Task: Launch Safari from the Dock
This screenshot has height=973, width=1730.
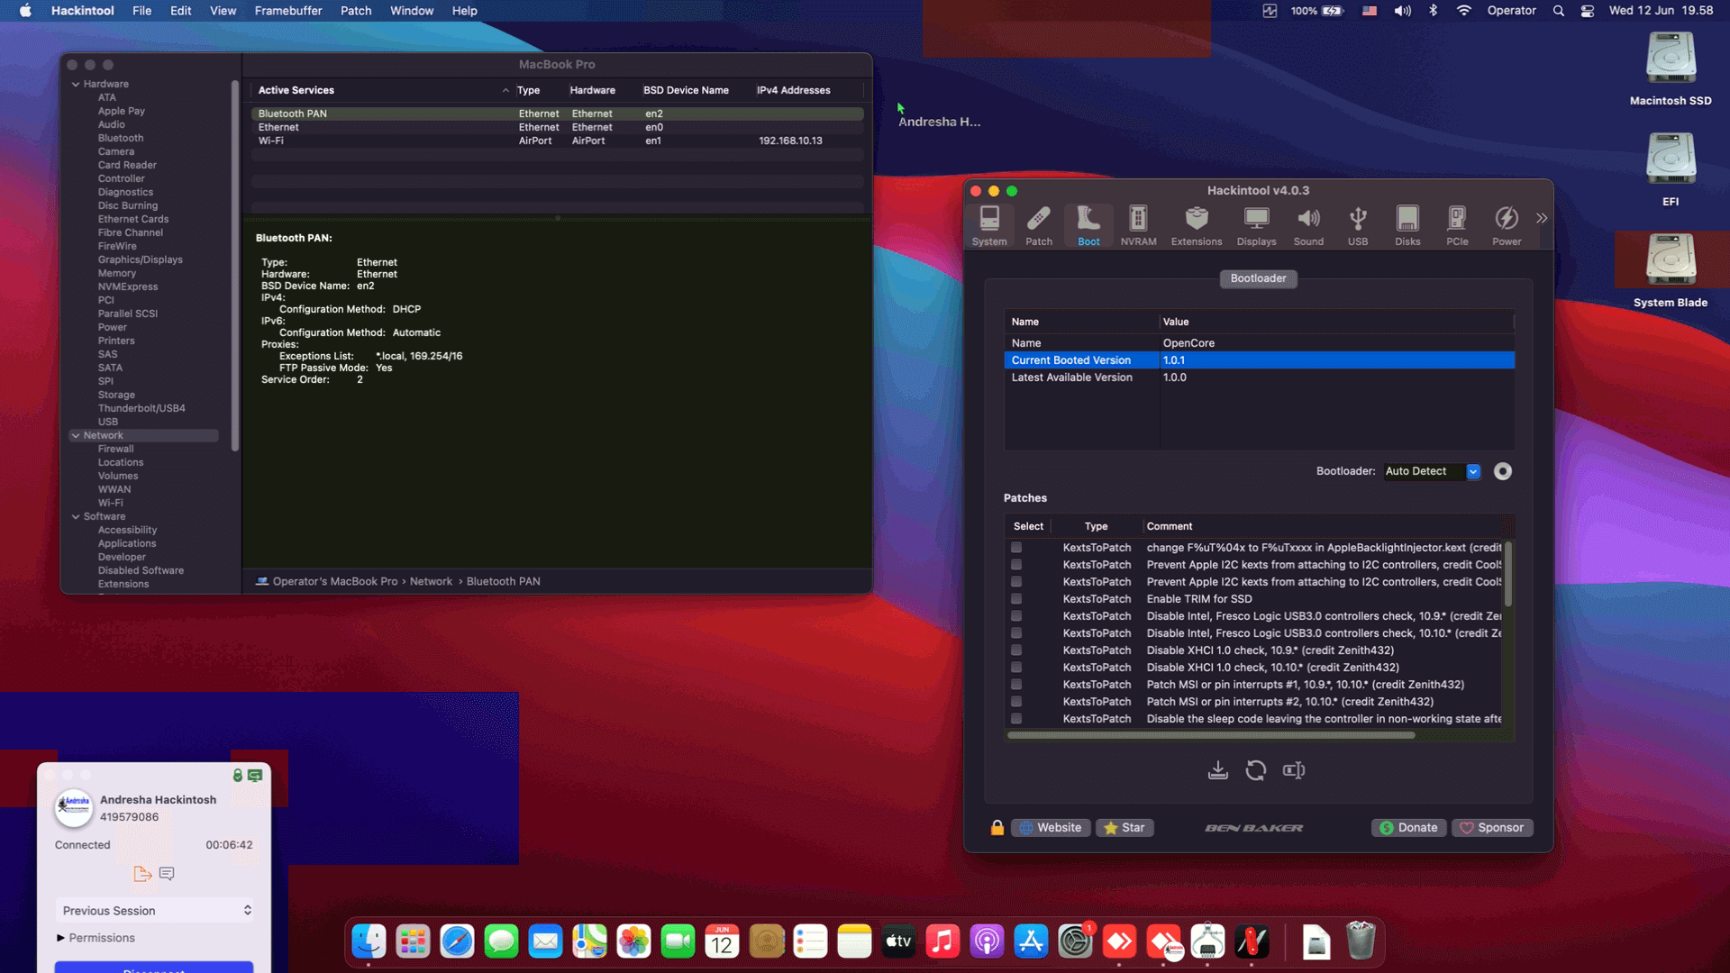Action: (457, 941)
